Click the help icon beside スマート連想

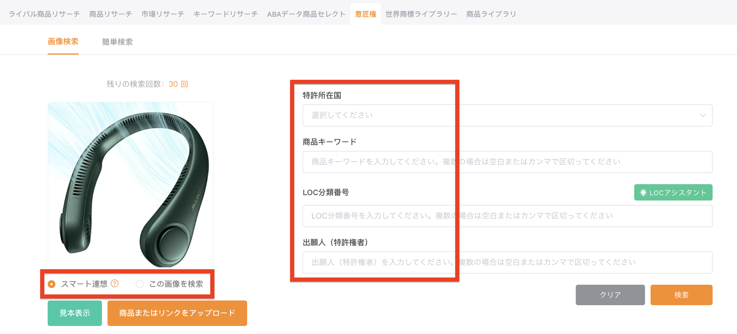click(114, 283)
